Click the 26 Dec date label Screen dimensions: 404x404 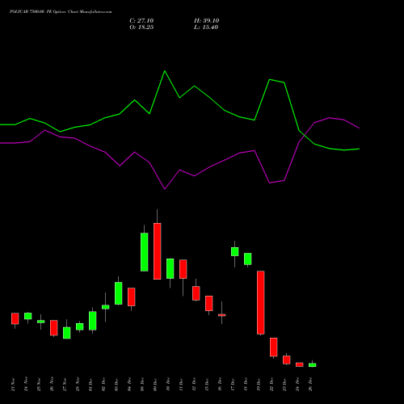tap(310, 385)
